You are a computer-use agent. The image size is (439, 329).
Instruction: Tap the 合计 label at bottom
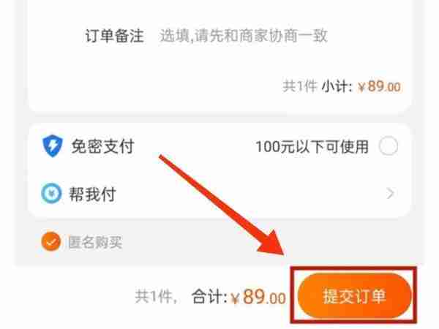coord(209,297)
